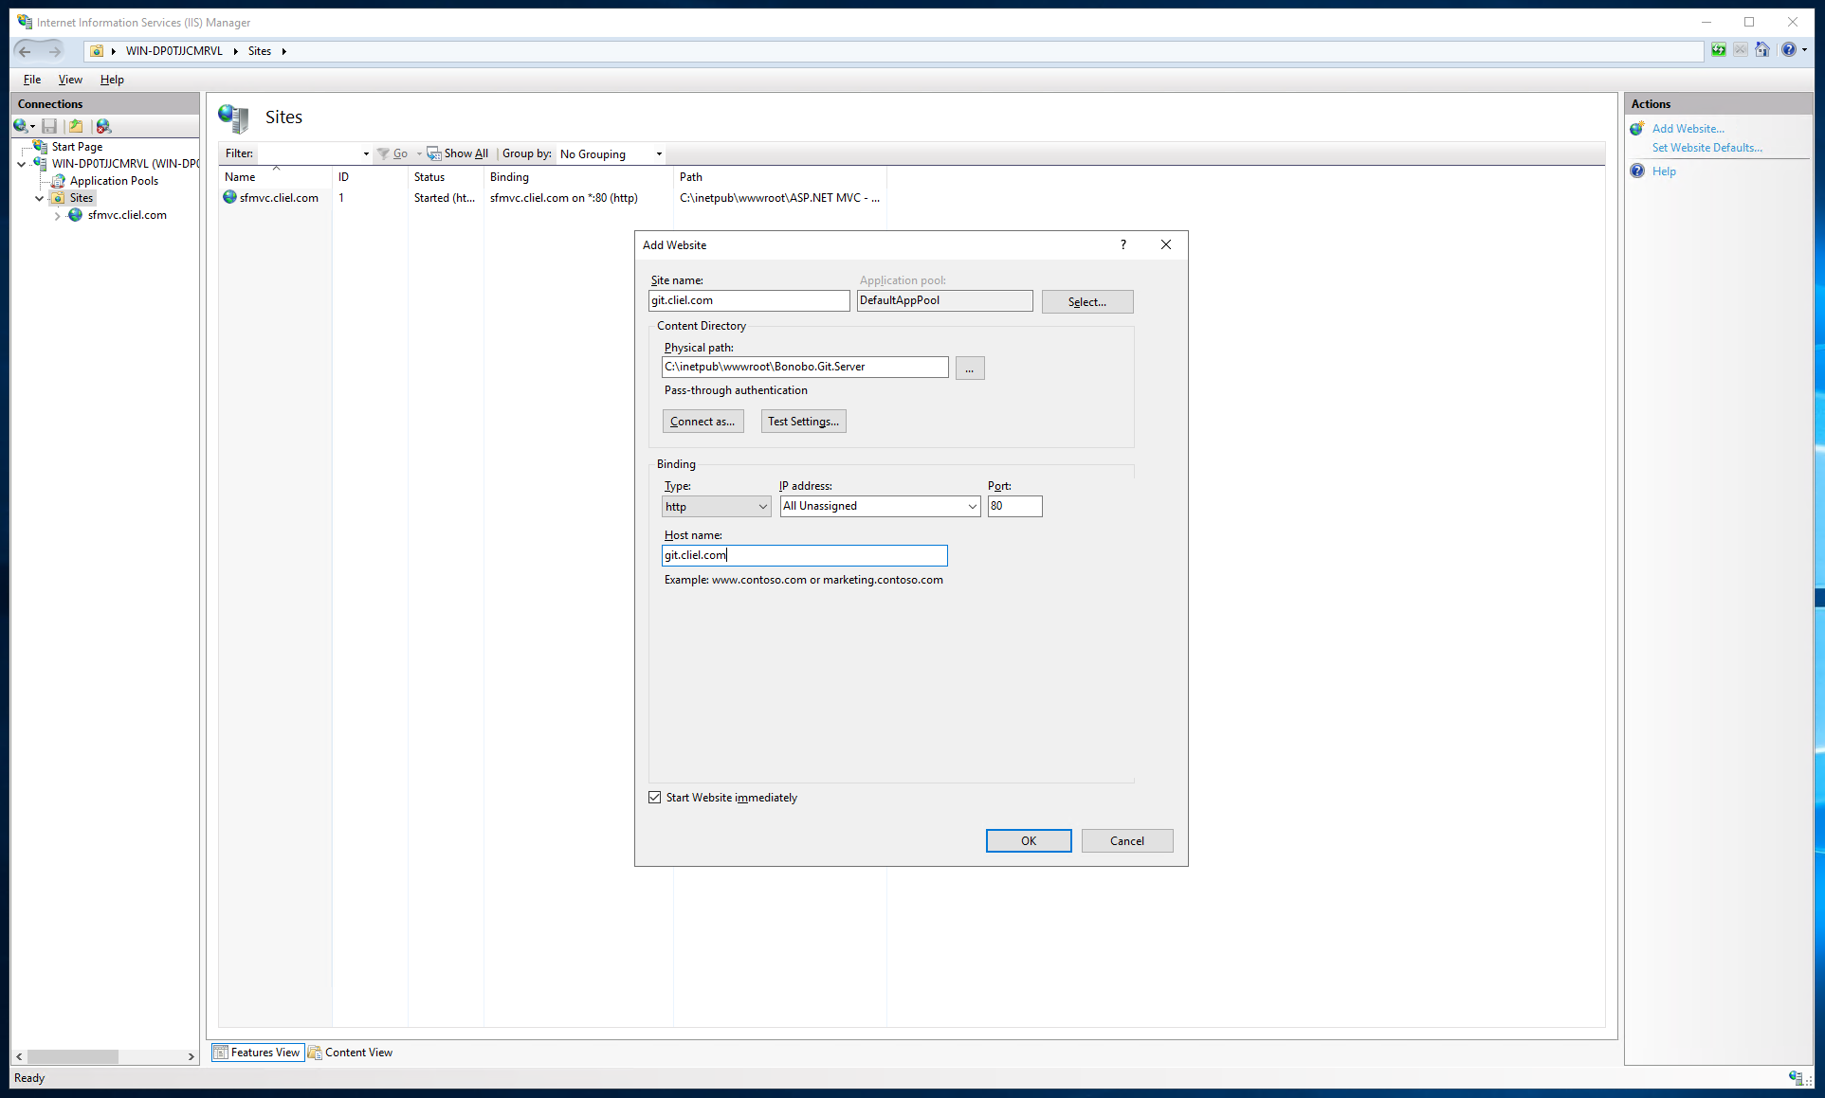Click the Port input field
Screen dimensions: 1825x1098
[1014, 507]
